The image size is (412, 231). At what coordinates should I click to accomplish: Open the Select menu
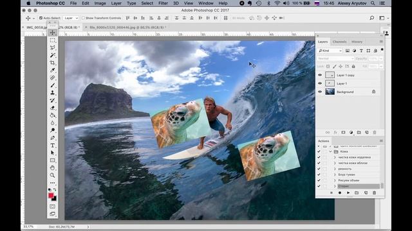pyautogui.click(x=147, y=3)
